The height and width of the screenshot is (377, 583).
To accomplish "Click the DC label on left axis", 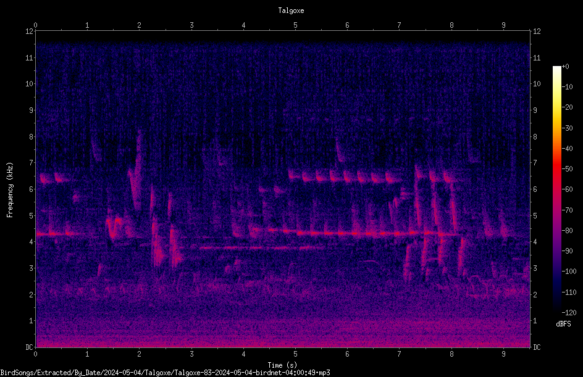I will [30, 347].
